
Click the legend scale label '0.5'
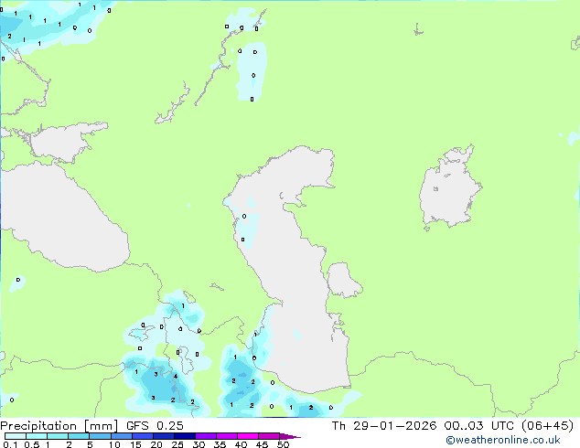[x=32, y=444]
